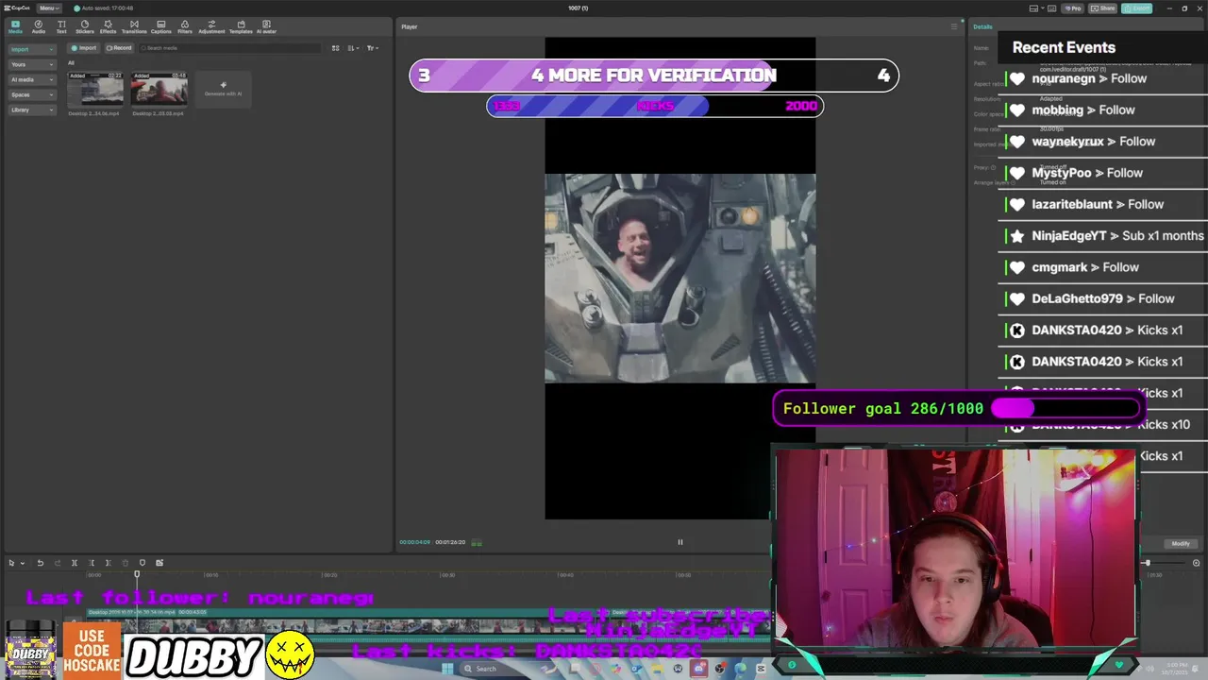Image resolution: width=1208 pixels, height=680 pixels.
Task: Open the CapCut Menu dropdown
Action: click(x=49, y=8)
